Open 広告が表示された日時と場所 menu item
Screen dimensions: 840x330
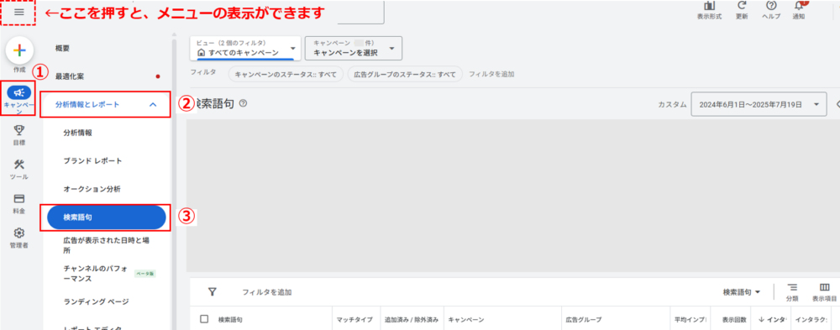[106, 245]
